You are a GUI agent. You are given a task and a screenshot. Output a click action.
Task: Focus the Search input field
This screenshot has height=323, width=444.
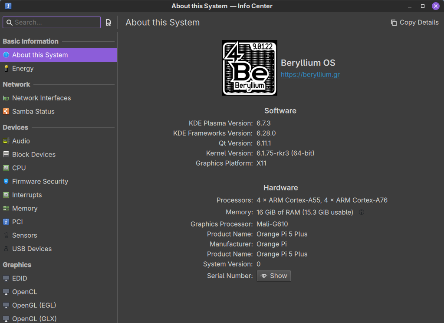52,23
